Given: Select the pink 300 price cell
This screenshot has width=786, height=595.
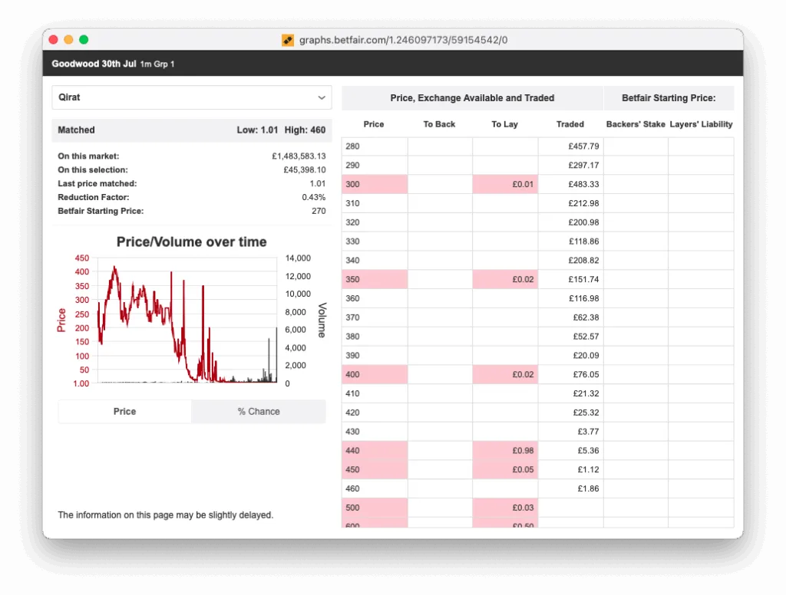Looking at the screenshot, I should [375, 184].
